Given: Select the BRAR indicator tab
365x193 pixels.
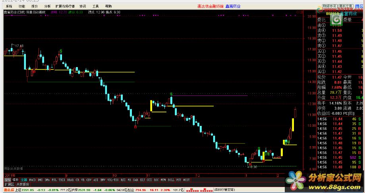Looking at the screenshot, I should tap(71, 180).
